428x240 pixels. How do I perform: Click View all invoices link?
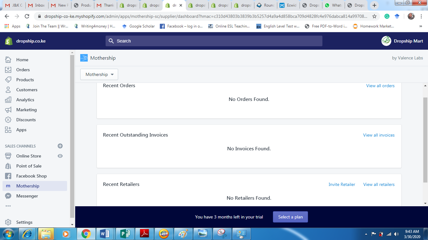coord(379,135)
